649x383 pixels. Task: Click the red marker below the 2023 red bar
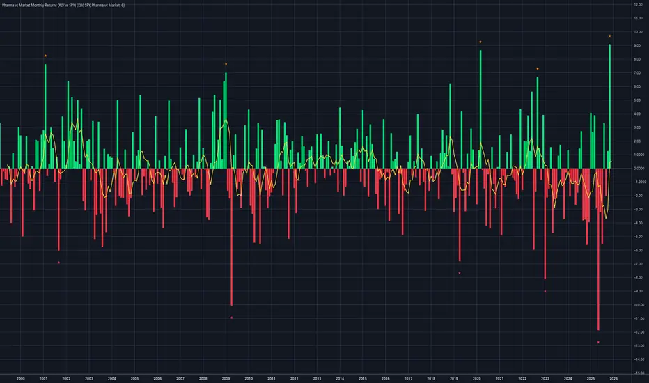pyautogui.click(x=545, y=291)
